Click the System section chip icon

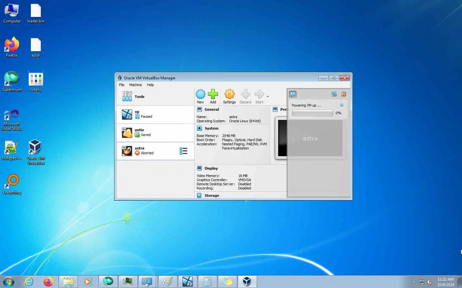199,128
